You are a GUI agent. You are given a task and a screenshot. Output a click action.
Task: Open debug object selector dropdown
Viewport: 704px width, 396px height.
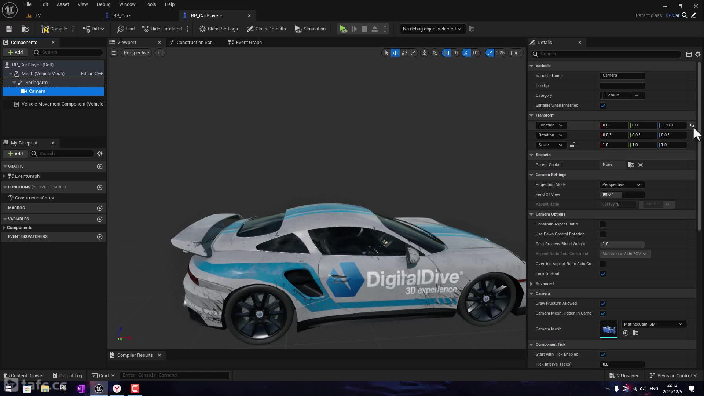tap(432, 29)
